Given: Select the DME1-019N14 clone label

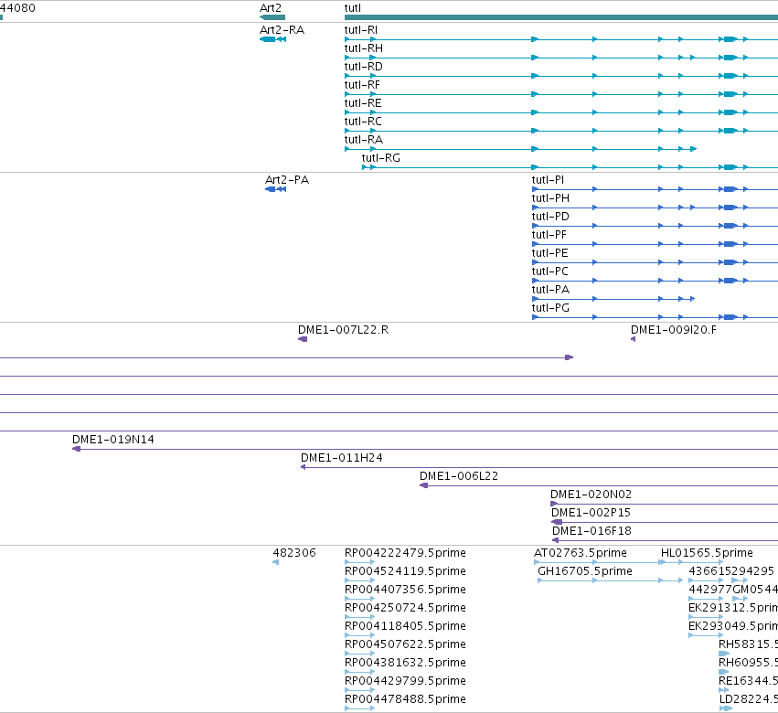Looking at the screenshot, I should pyautogui.click(x=113, y=440).
